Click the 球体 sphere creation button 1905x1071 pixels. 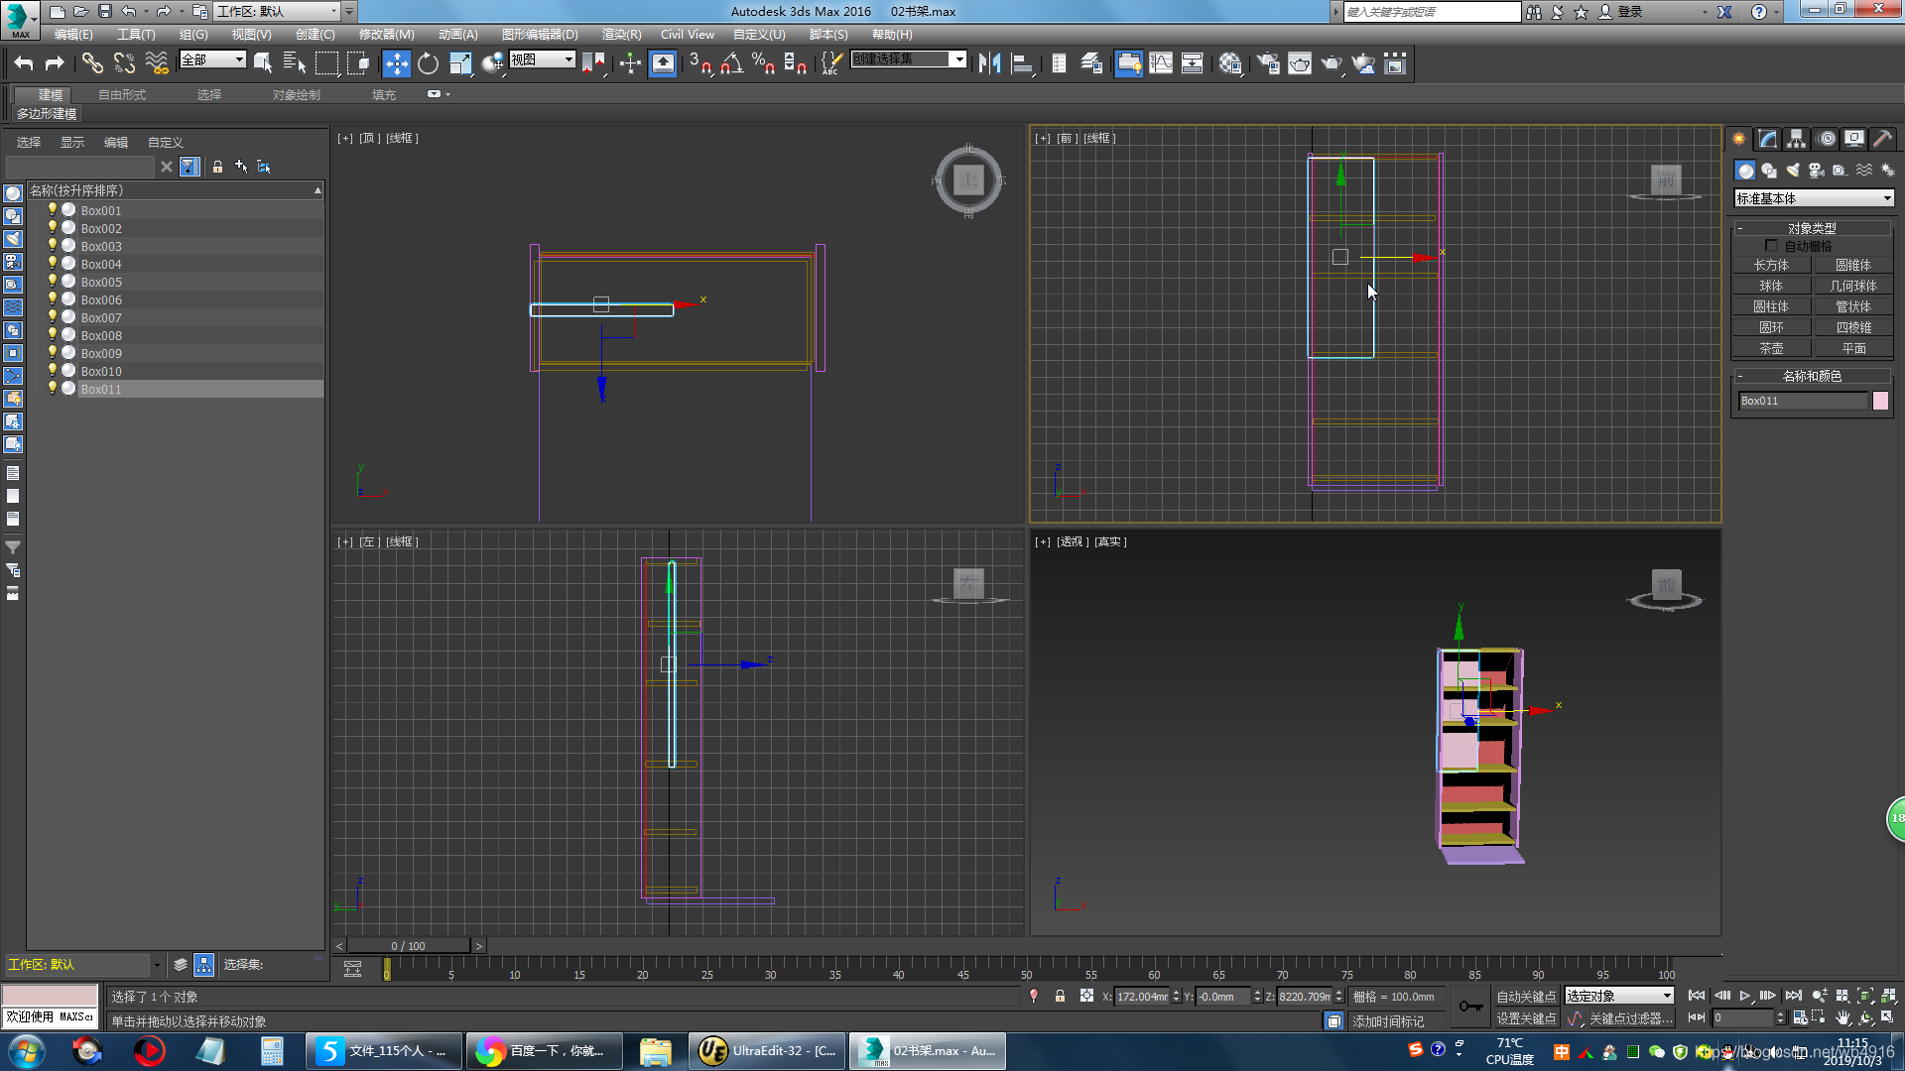pyautogui.click(x=1771, y=286)
